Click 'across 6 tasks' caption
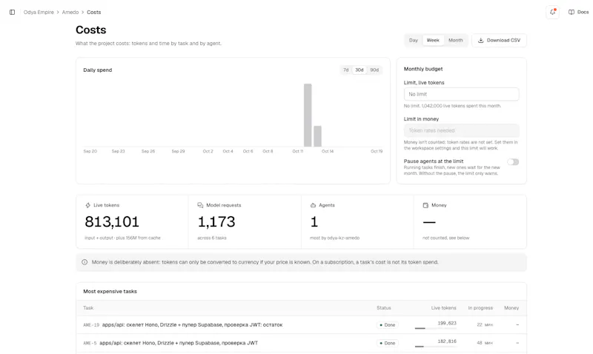The width and height of the screenshot is (593, 354). 212,238
